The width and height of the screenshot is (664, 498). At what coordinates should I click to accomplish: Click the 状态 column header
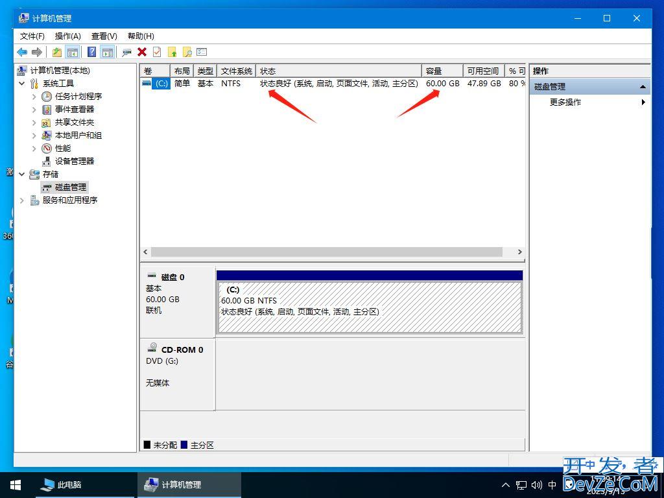pos(338,71)
